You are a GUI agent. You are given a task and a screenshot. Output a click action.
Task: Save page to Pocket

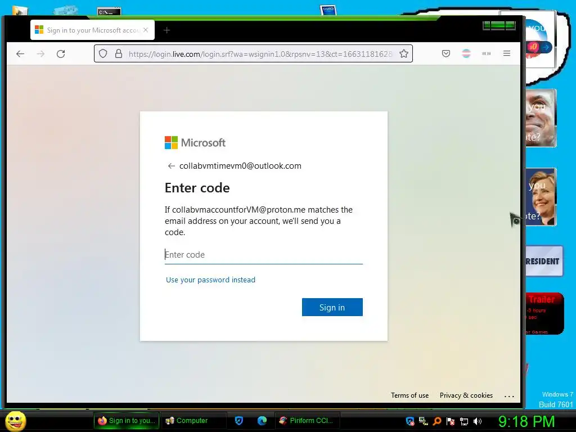coord(446,53)
